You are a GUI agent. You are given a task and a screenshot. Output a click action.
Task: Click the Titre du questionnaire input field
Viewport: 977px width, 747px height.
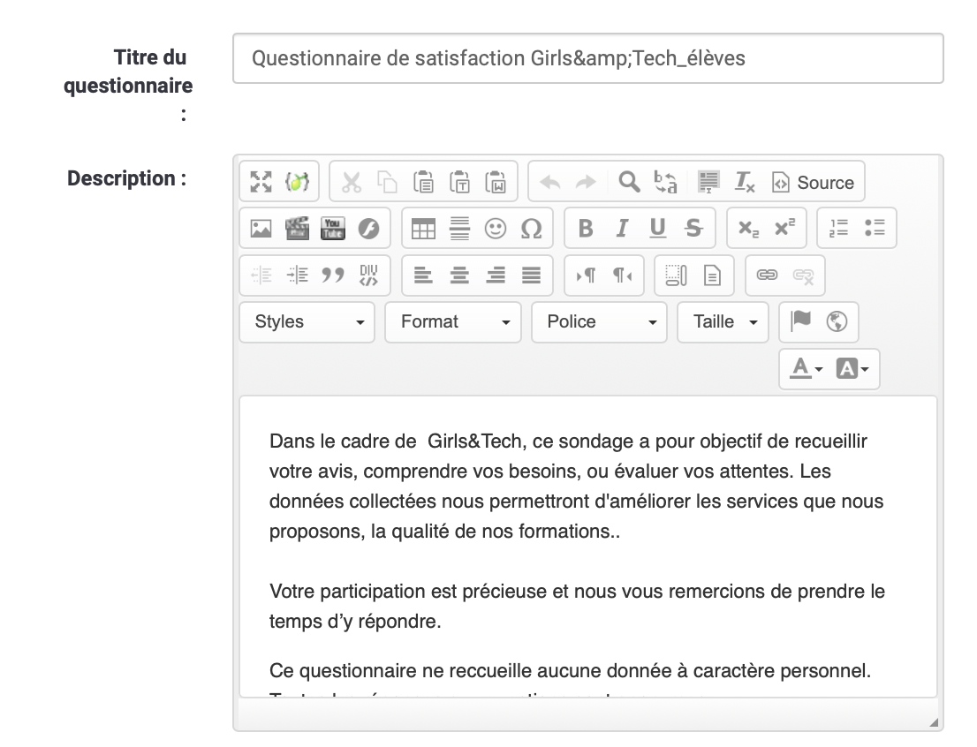click(x=588, y=58)
